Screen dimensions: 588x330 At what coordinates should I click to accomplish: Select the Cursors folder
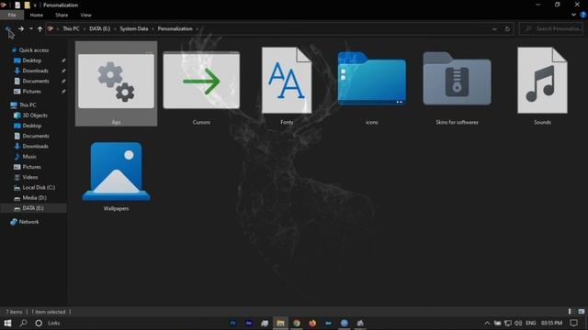point(201,83)
